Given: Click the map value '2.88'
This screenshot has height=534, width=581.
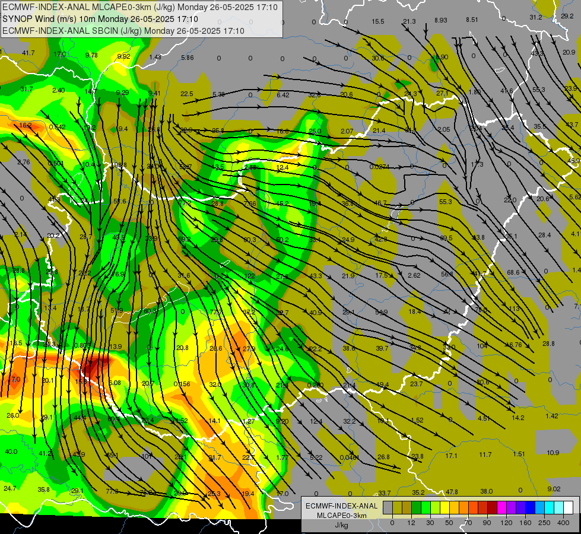Looking at the screenshot, I should [250, 167].
